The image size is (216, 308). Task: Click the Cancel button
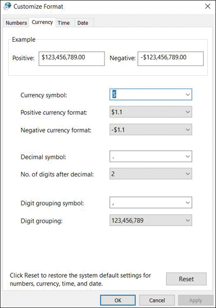tap(157, 300)
